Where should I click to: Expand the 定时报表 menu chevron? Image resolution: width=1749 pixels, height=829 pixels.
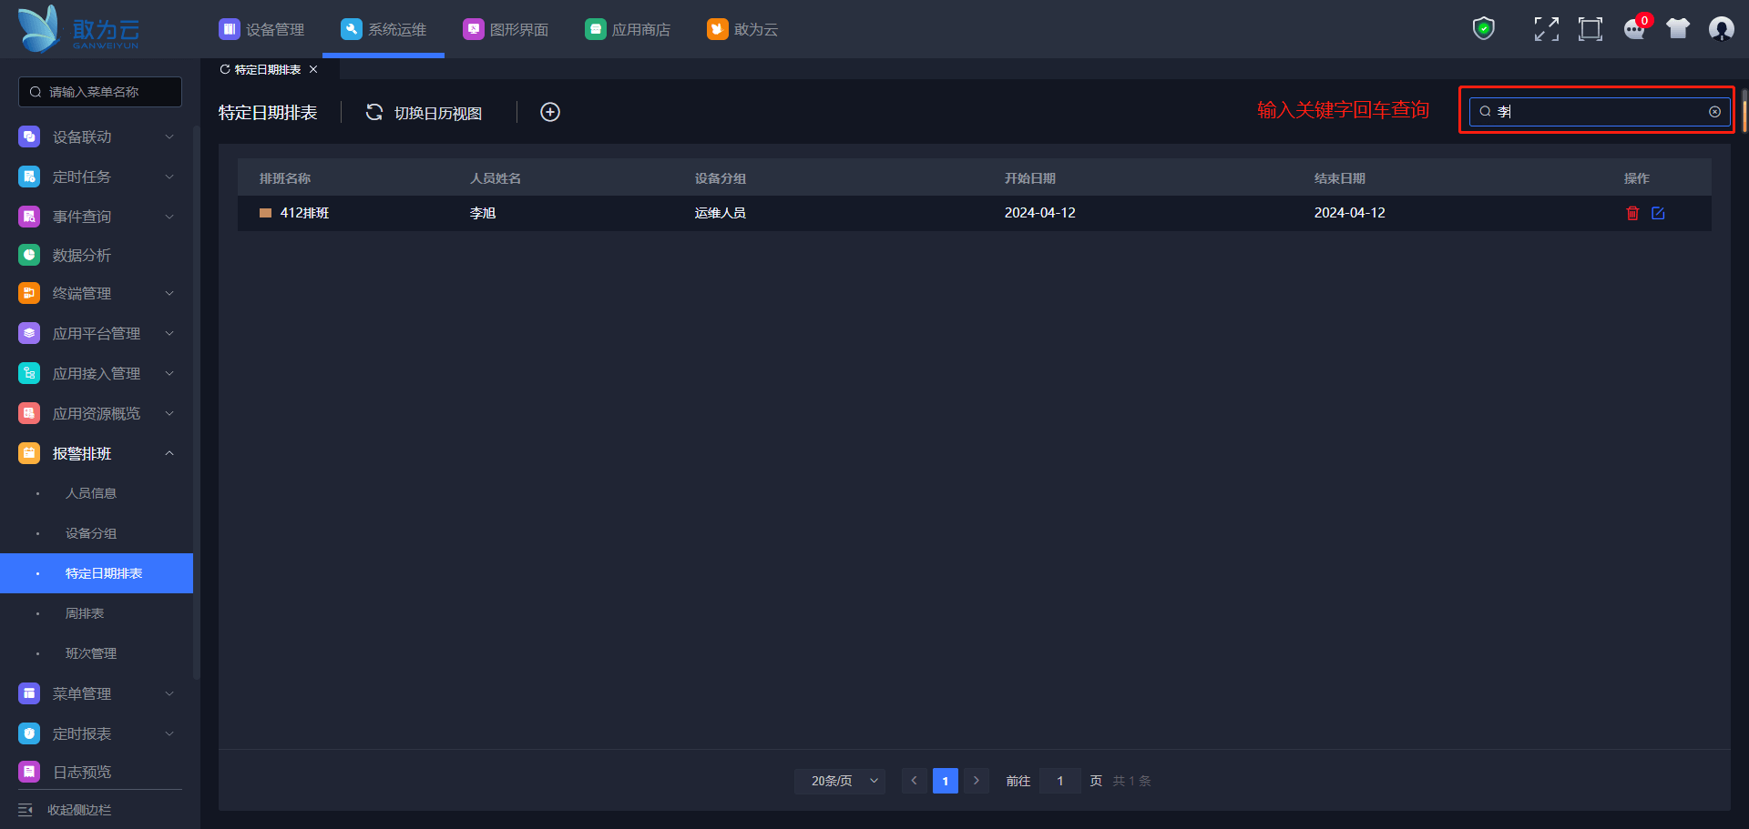pos(169,733)
